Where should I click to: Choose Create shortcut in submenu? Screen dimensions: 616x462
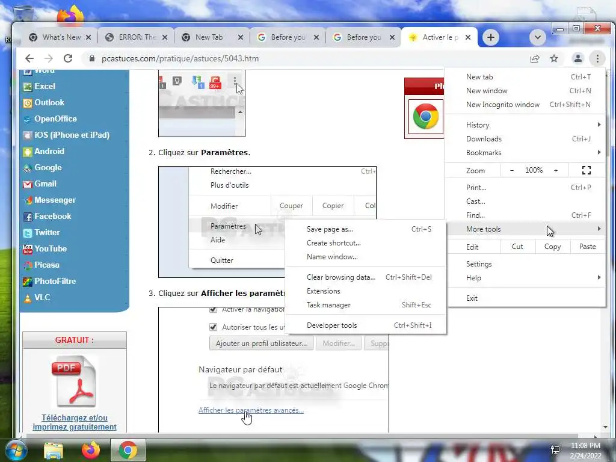coord(366,243)
